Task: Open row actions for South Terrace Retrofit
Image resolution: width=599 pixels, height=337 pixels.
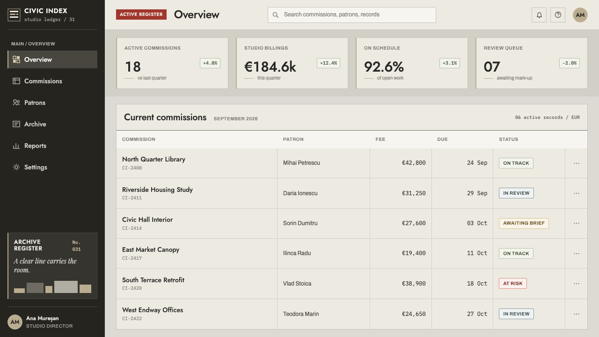Action: (x=577, y=284)
